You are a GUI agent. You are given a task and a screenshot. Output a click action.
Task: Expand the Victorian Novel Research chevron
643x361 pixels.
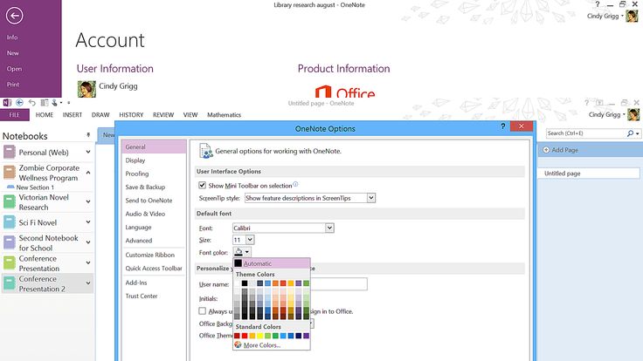tap(88, 201)
